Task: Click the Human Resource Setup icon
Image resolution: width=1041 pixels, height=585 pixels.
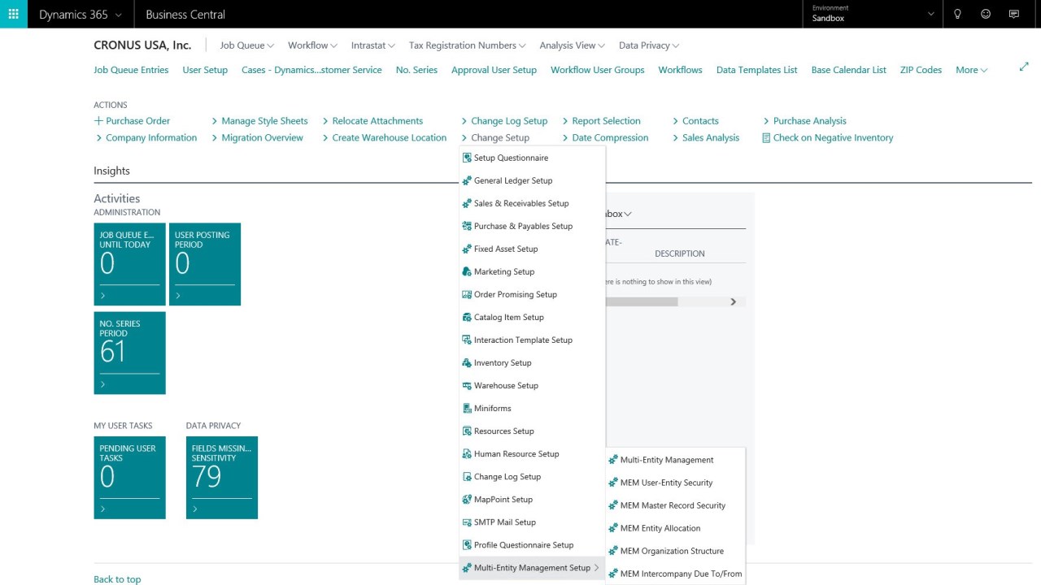Action: 467,453
